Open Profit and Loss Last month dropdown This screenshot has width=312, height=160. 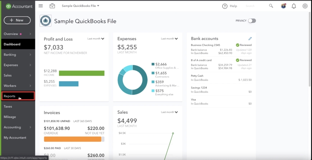tap(96, 39)
